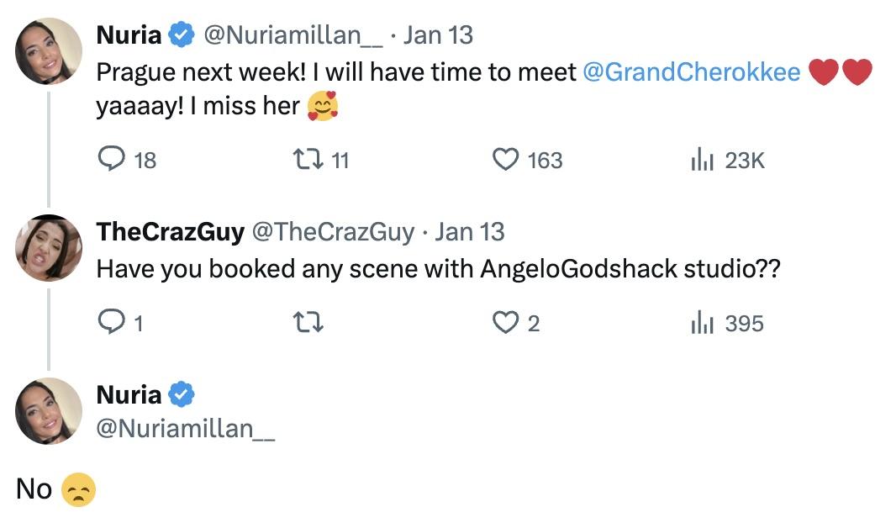Screen dimensions: 875x523
Task: Click Nuria's avatar on the bottom reply
Action: pyautogui.click(x=48, y=410)
